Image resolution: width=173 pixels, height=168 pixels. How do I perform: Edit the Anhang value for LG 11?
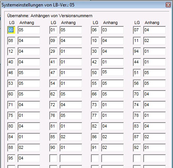click(x=154, y=41)
